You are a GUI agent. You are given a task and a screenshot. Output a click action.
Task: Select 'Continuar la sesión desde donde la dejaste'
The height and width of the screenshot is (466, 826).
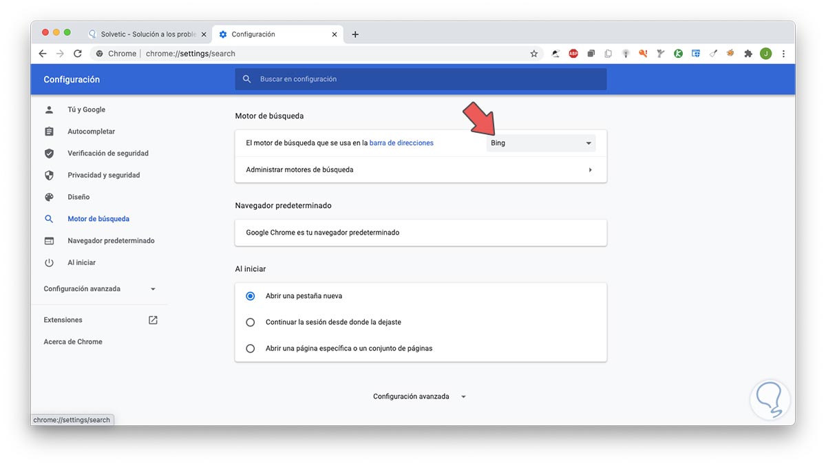pos(251,322)
